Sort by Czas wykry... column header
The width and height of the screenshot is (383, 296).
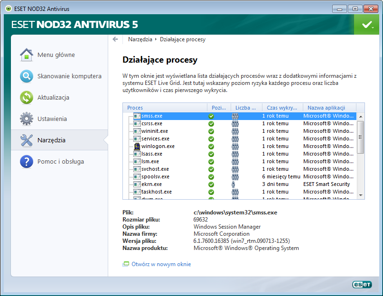pyautogui.click(x=282, y=108)
